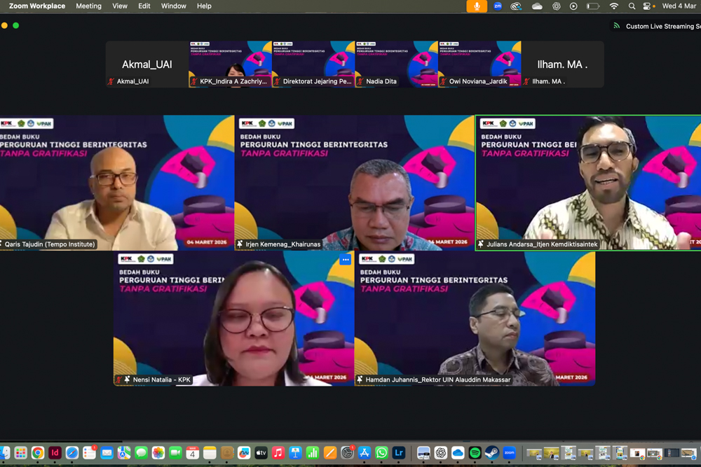
Task: Open Zoom from the Dock
Action: tap(510, 453)
